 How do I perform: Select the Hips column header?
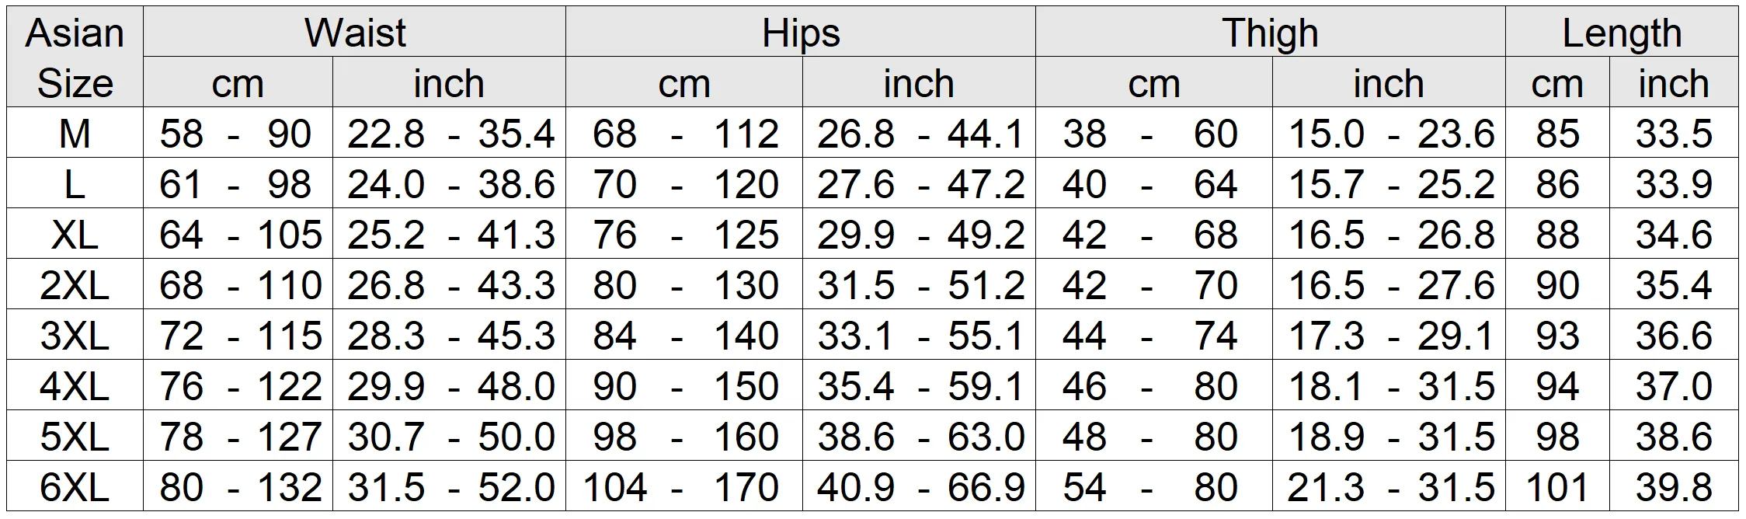[801, 32]
